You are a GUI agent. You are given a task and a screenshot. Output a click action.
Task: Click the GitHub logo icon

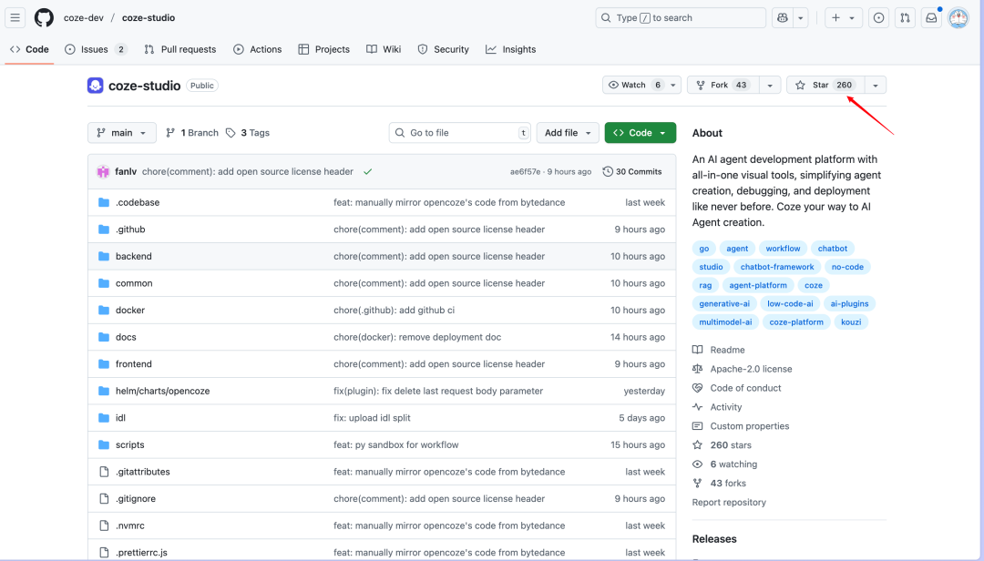[x=44, y=18]
